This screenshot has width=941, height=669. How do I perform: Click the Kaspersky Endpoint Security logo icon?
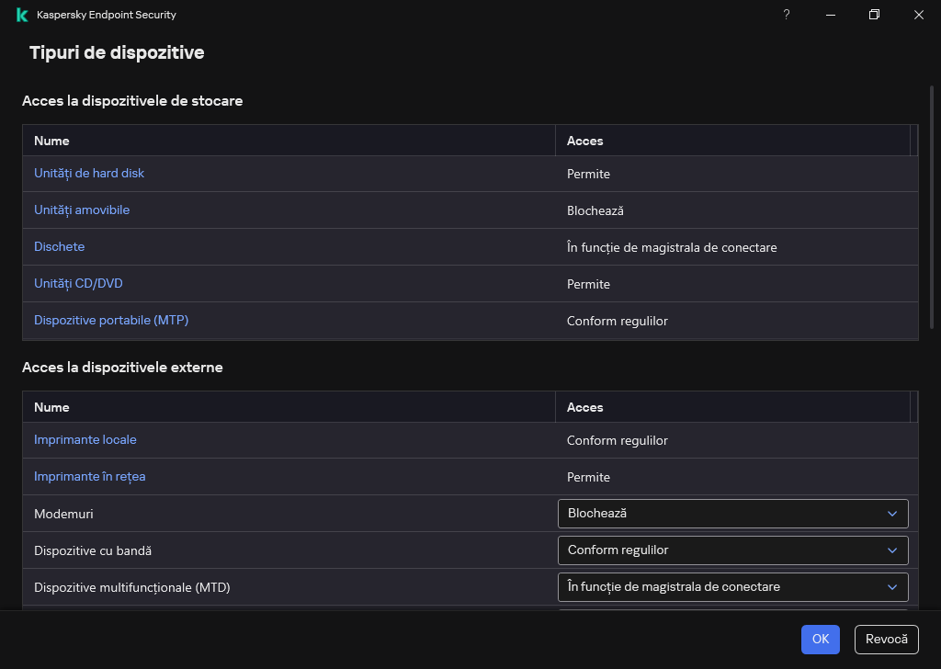20,15
